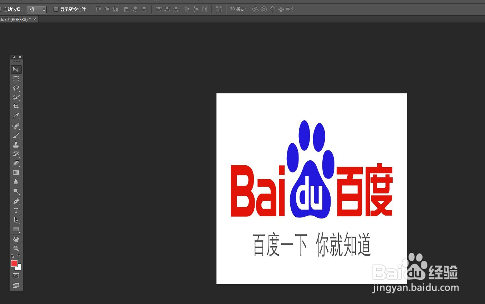
Task: Select the Spot Healing Brush tool
Action: coord(16,126)
